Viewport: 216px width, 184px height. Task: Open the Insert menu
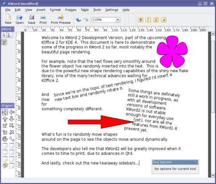pos(41,10)
